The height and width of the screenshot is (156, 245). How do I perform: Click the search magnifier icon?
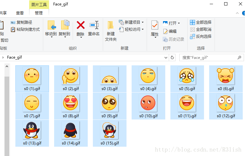click(239, 58)
